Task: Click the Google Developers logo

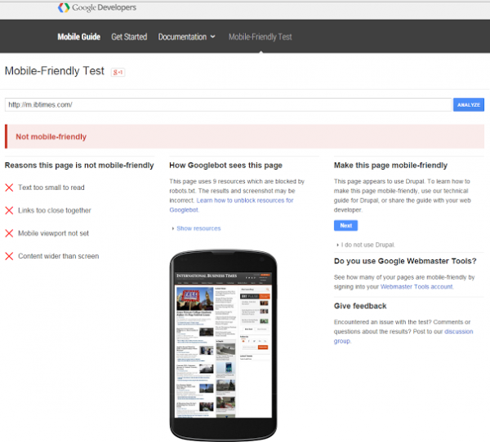Action: pyautogui.click(x=97, y=7)
